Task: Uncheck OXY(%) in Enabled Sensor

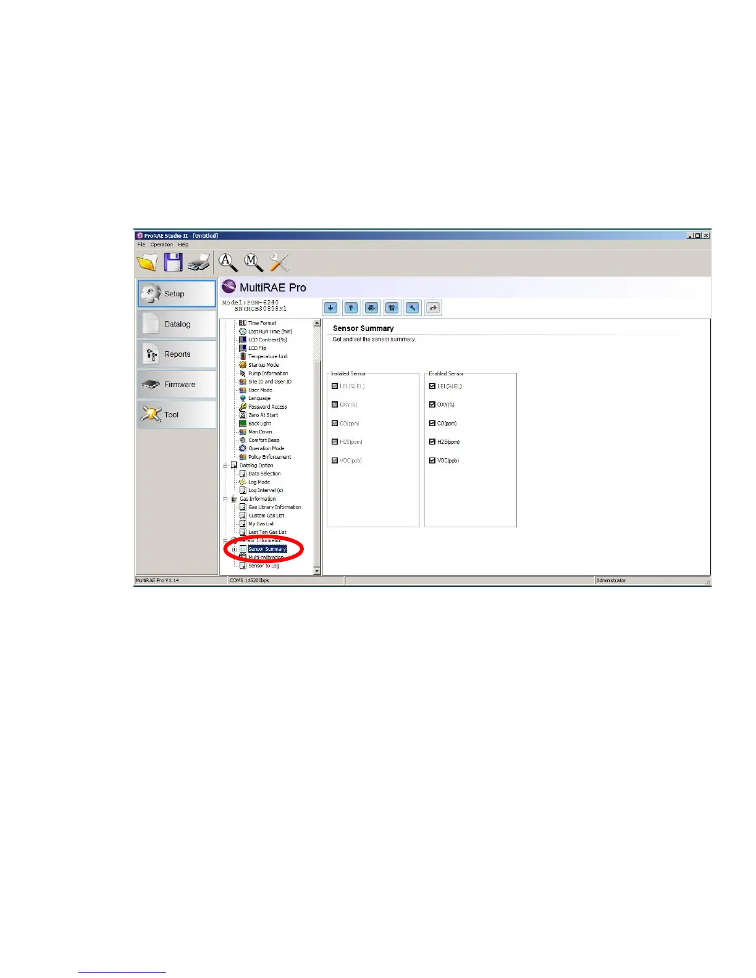Action: pos(432,404)
